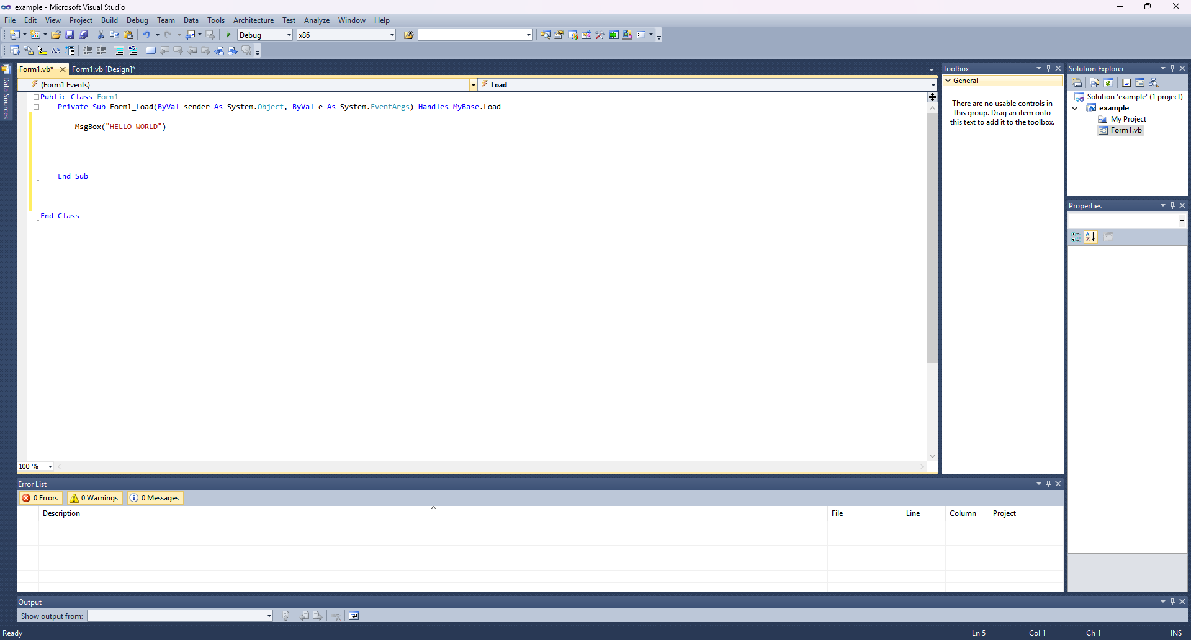
Task: Toggle the 0 Messages filter in Error List
Action: [155, 497]
